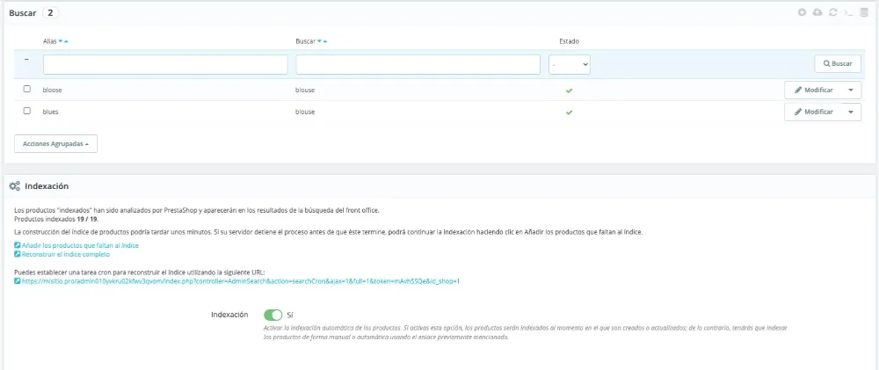Focus the Alias filter input field
Viewport: 879px width, 370px height.
point(165,64)
